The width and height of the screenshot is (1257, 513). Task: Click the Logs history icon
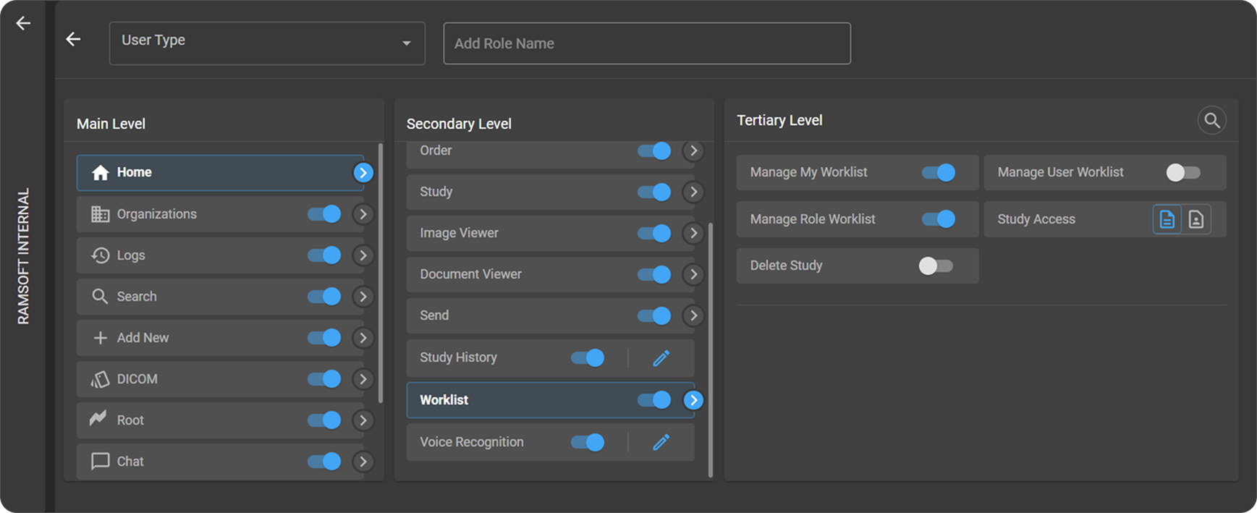point(101,255)
